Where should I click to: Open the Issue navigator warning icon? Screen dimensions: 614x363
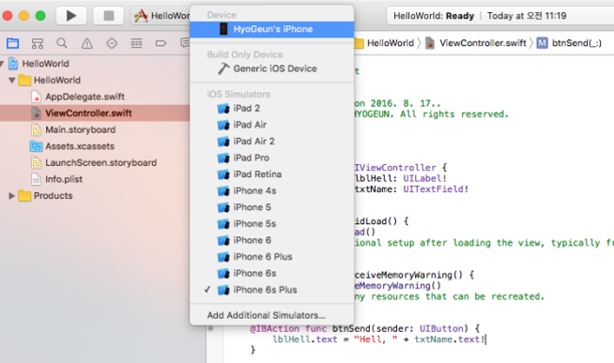point(87,43)
